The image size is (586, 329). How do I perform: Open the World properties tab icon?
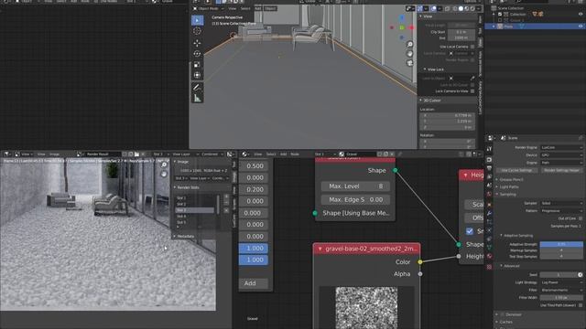coord(490,194)
